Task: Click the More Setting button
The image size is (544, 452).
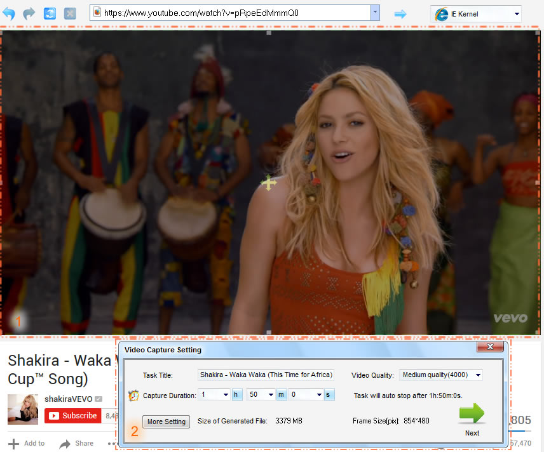Action: tap(166, 422)
